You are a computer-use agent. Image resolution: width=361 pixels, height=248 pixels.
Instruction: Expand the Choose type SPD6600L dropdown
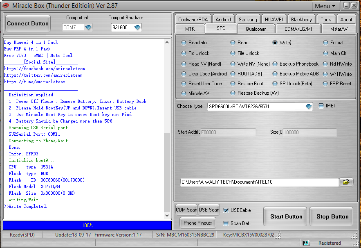[309, 107]
